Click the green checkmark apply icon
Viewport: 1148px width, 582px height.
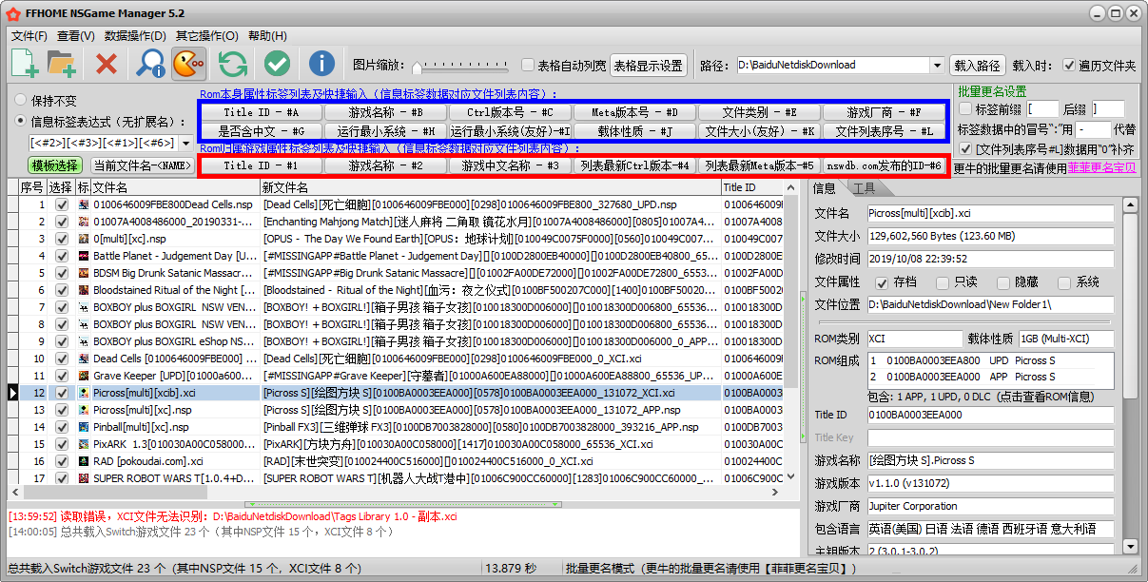click(x=277, y=64)
